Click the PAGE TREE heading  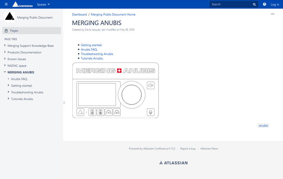coord(11,39)
